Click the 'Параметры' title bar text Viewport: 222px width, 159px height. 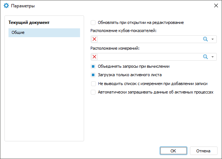pyautogui.click(x=23, y=6)
